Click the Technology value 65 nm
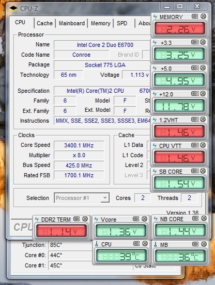 click(68, 75)
